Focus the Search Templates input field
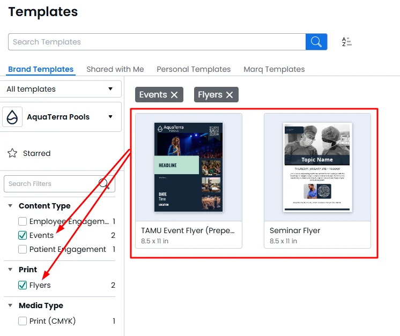 point(155,42)
